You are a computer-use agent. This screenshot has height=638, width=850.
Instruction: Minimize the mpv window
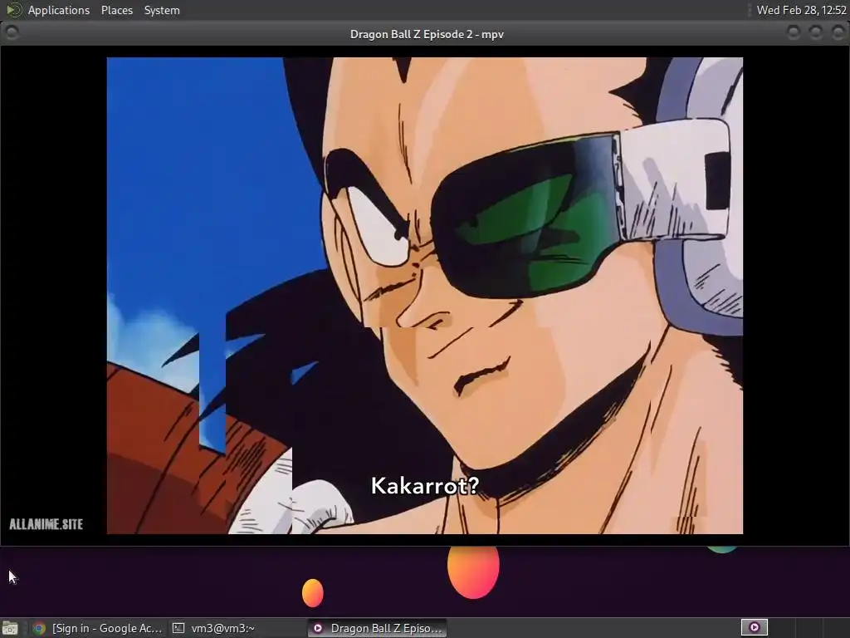[x=793, y=33]
